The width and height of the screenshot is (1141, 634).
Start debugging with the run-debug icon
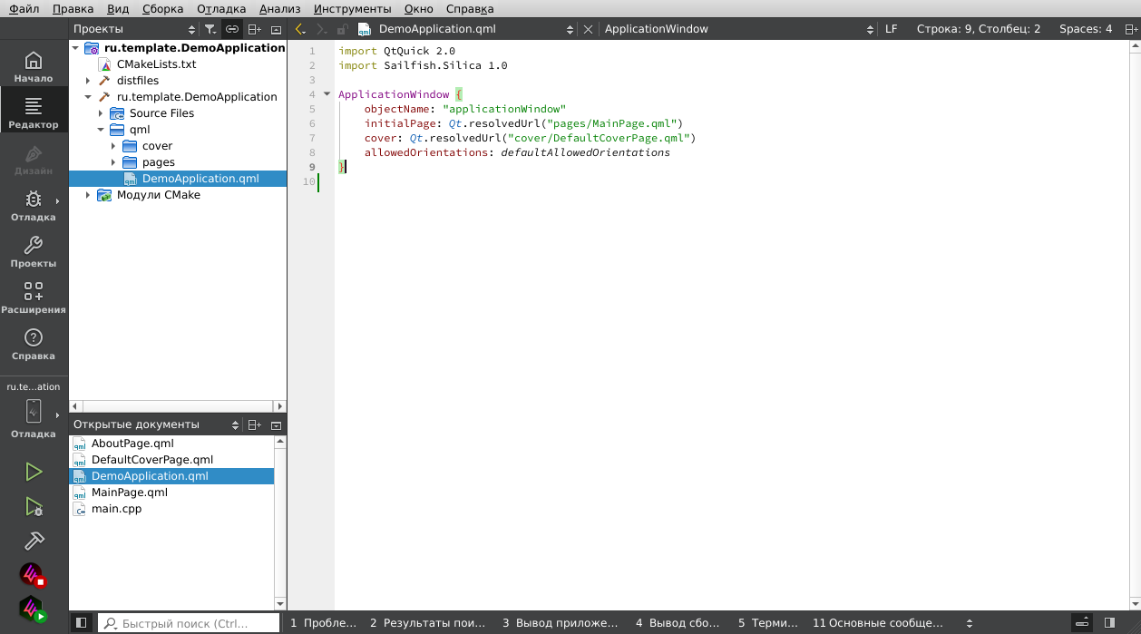[34, 506]
